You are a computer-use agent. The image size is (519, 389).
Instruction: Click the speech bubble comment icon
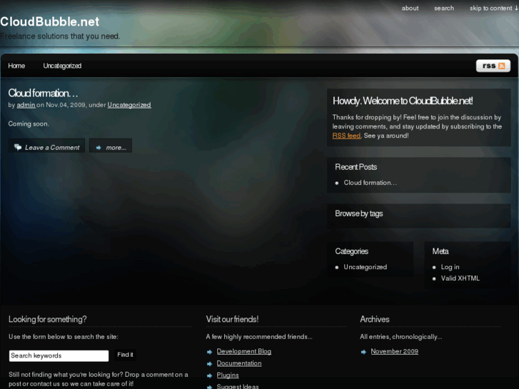[x=18, y=147]
